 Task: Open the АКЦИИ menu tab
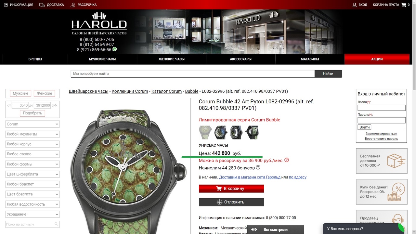pos(377,59)
